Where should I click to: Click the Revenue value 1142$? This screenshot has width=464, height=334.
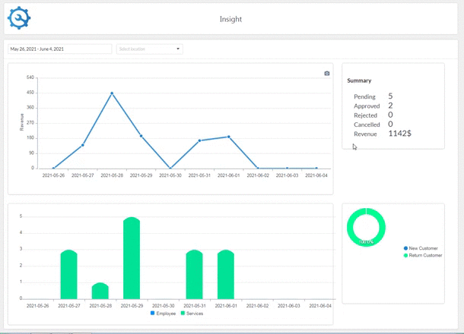399,134
